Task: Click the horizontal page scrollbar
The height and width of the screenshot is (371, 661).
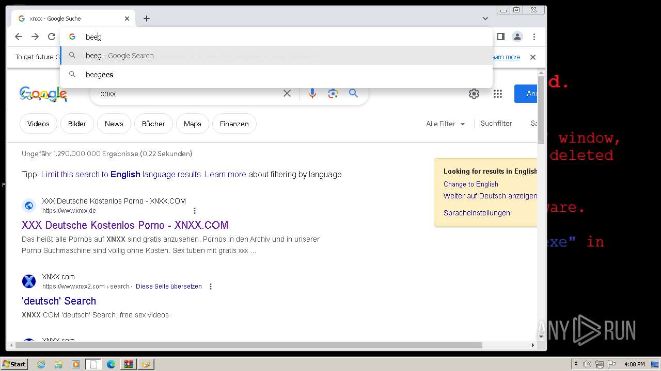Action: click(248, 345)
